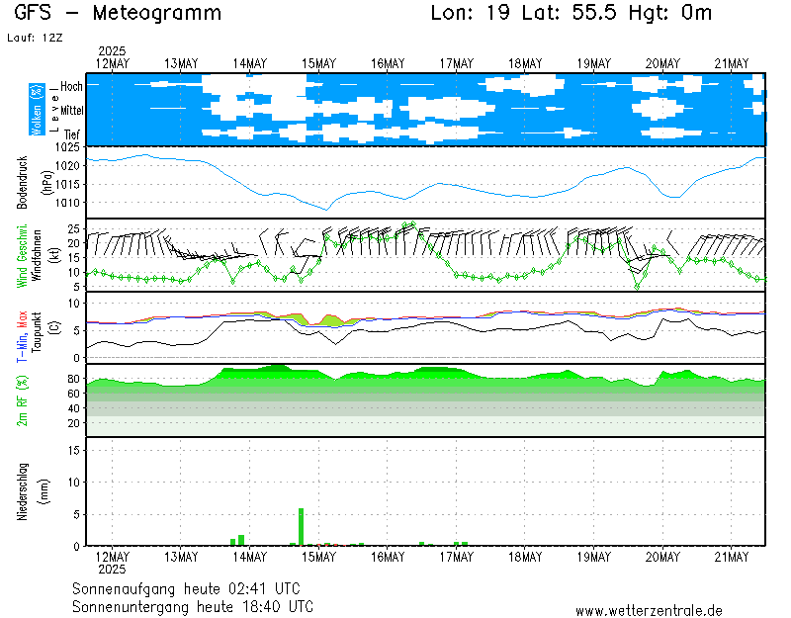Viewport: 791px width, 618px height.
Task: Click the 'Bodendruck' axis label
Action: click(22, 183)
